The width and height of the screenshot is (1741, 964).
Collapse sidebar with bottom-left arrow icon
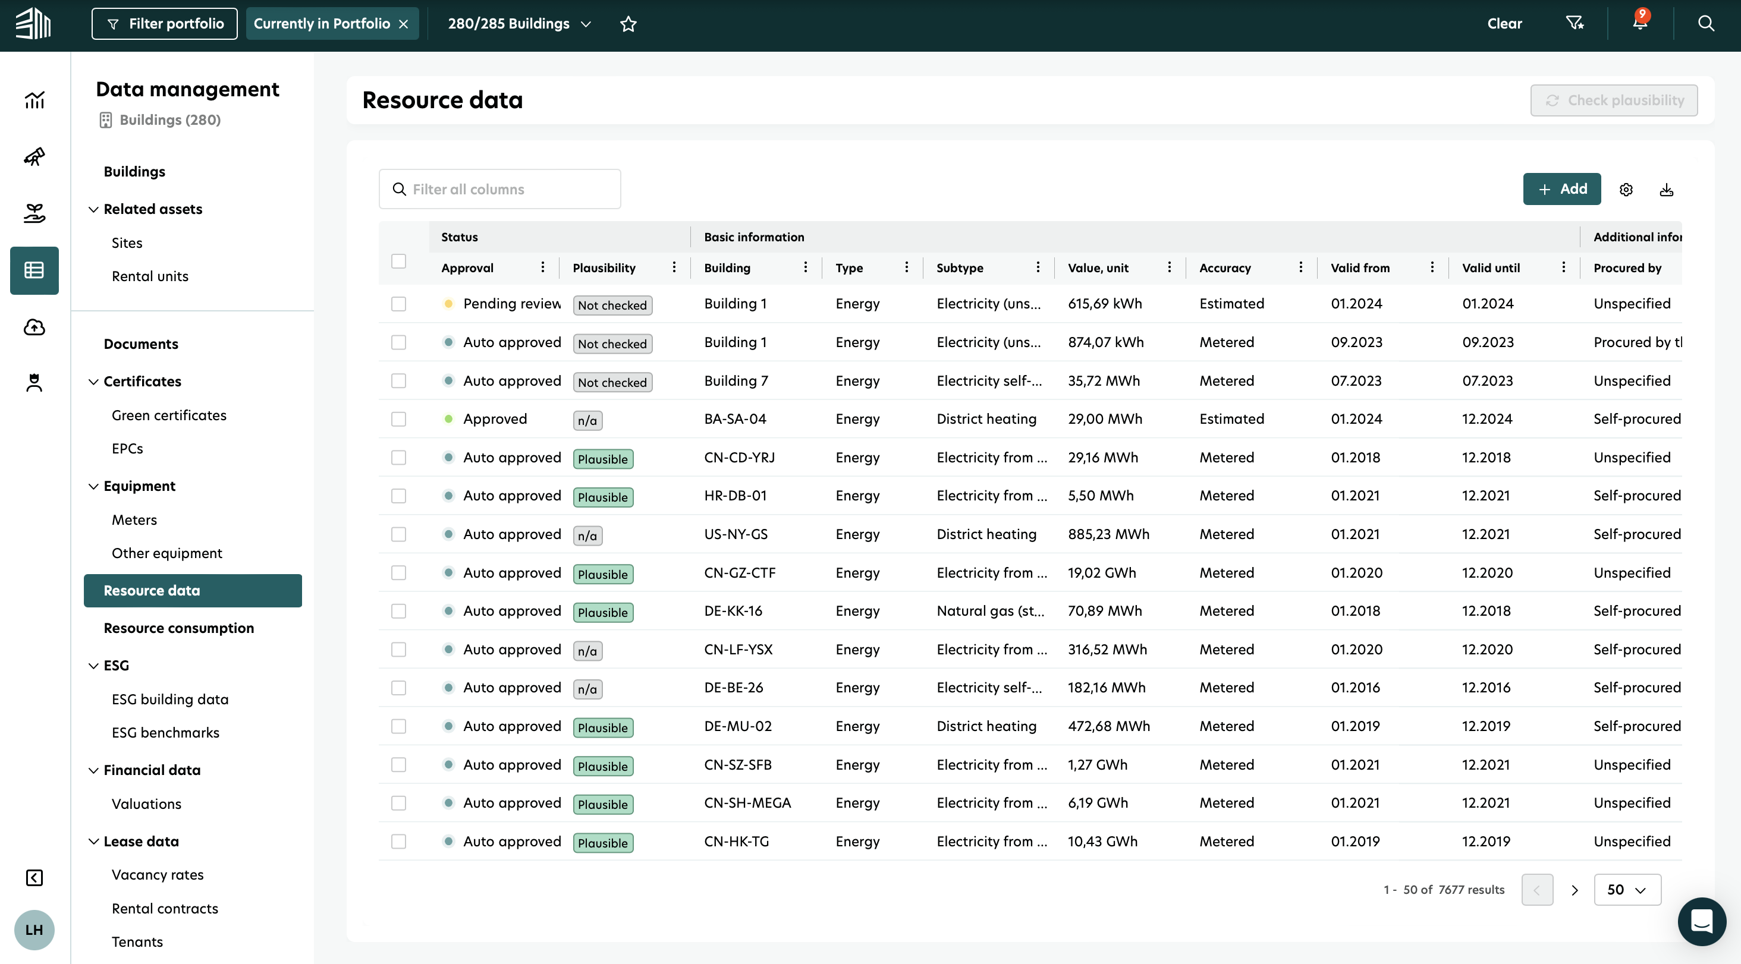pyautogui.click(x=34, y=877)
